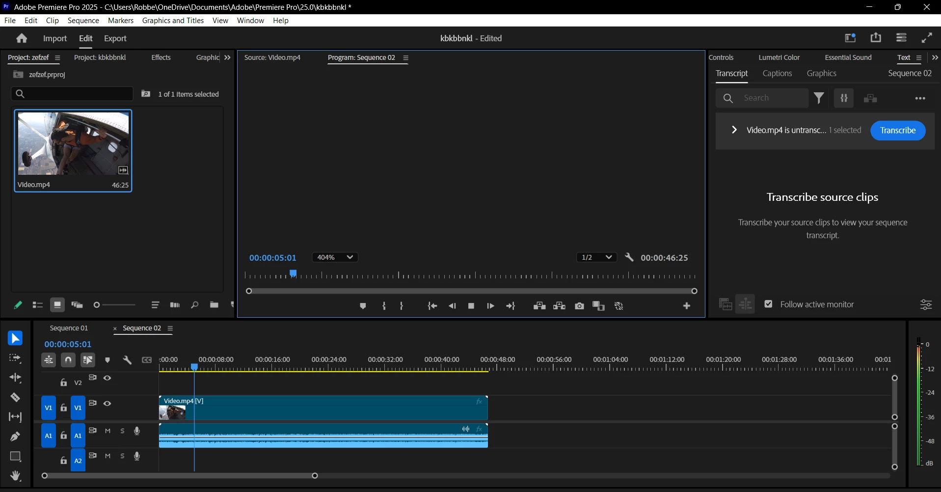Click the New Bin folder icon
The height and width of the screenshot is (492, 941).
pos(214,305)
